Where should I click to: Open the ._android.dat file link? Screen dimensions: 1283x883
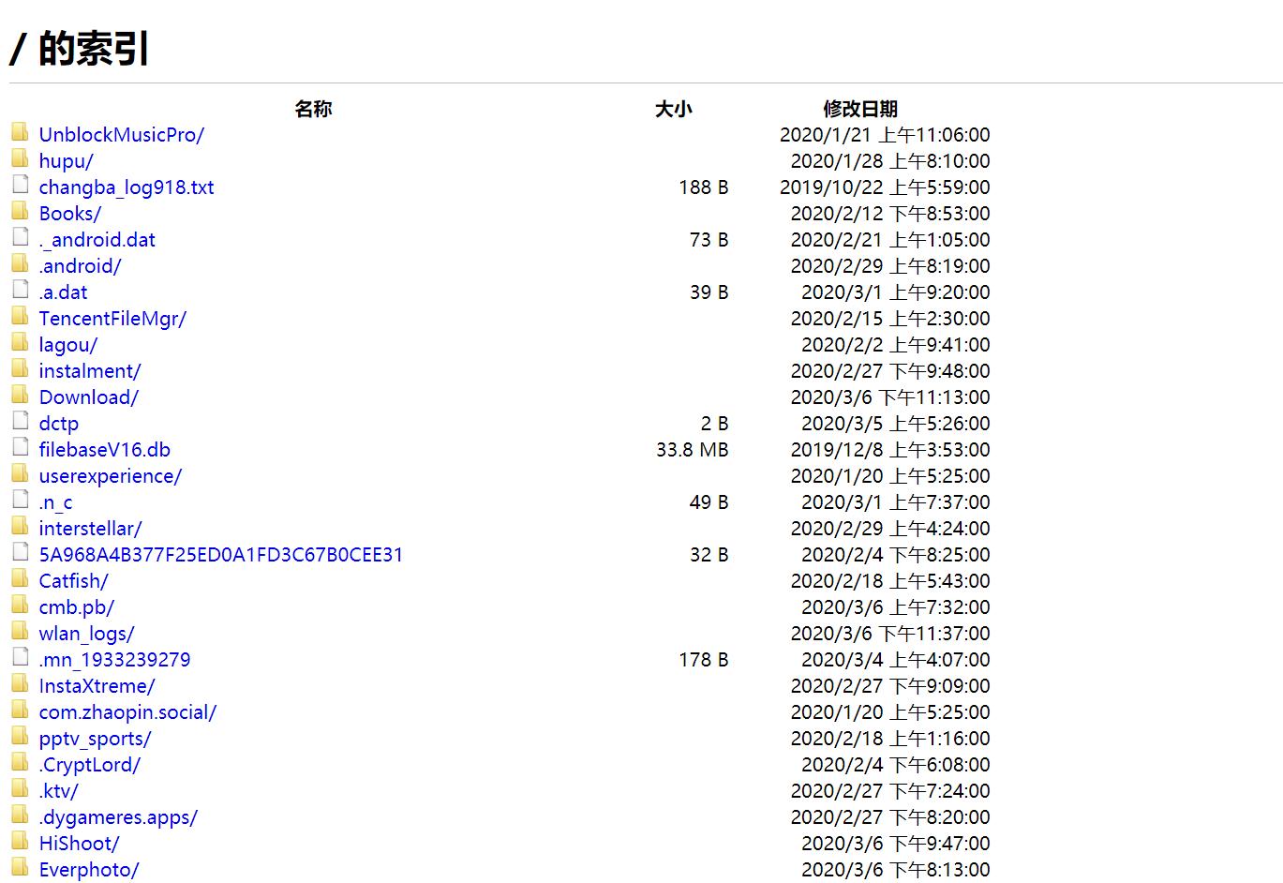(x=97, y=240)
